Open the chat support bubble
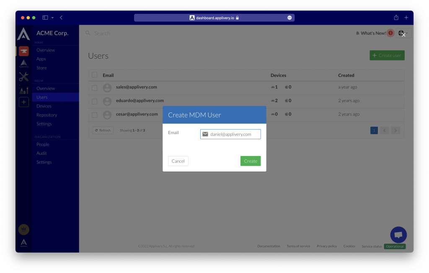This screenshot has height=273, width=429. tap(398, 235)
